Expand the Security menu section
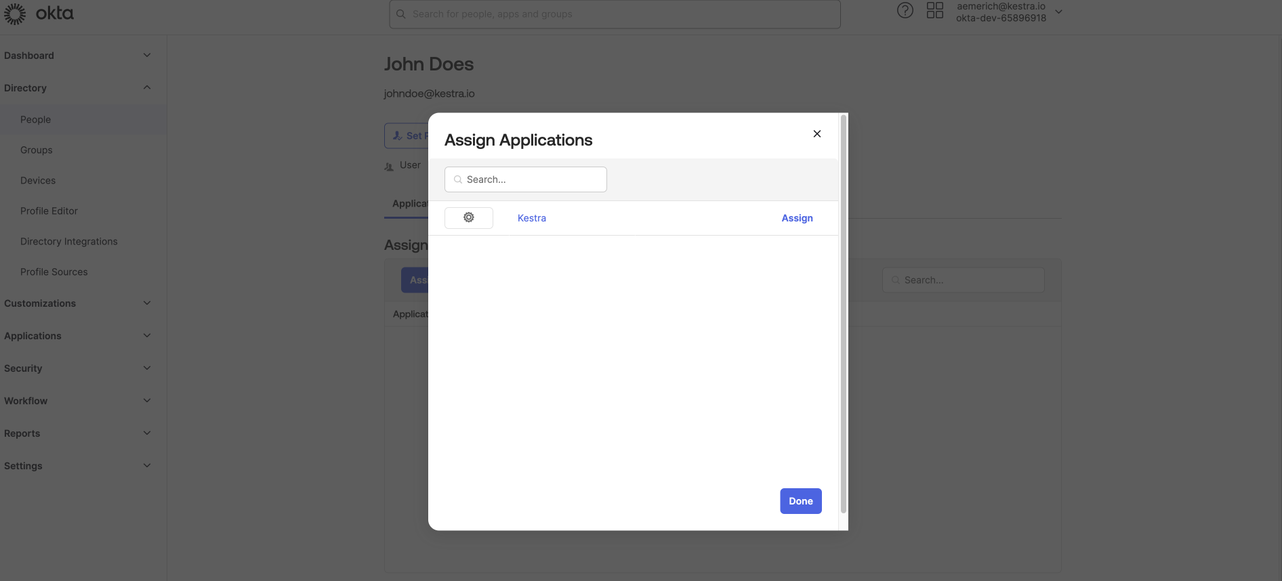1282x581 pixels. pyautogui.click(x=146, y=368)
